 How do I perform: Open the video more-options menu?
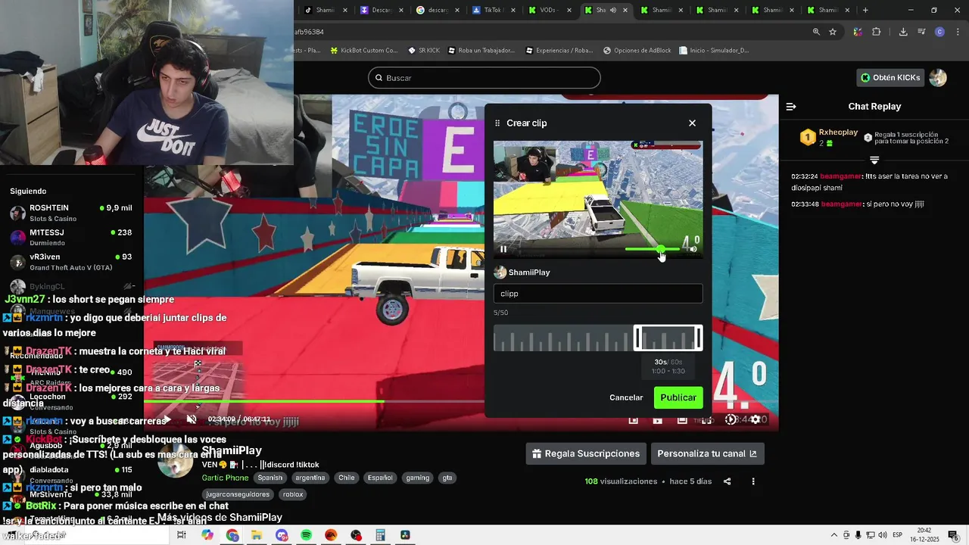(x=752, y=481)
